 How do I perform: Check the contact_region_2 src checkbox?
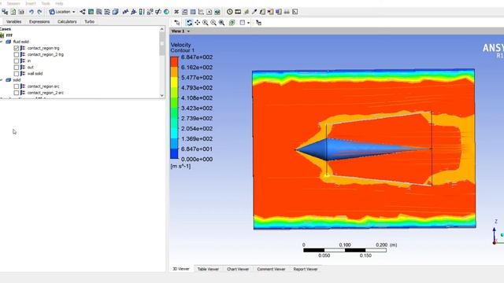(x=17, y=93)
